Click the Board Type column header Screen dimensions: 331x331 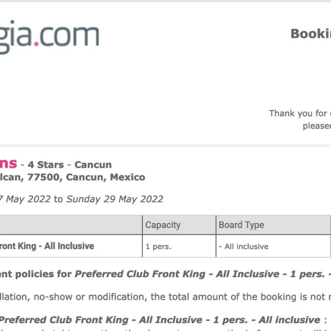241,225
